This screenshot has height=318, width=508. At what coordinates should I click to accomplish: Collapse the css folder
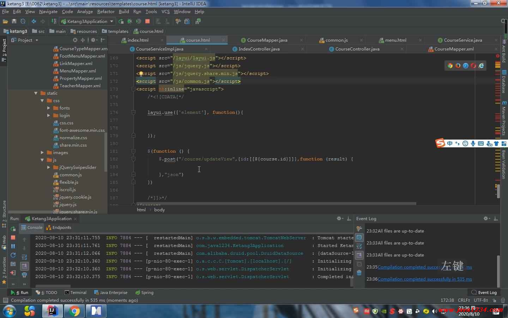tap(42, 101)
